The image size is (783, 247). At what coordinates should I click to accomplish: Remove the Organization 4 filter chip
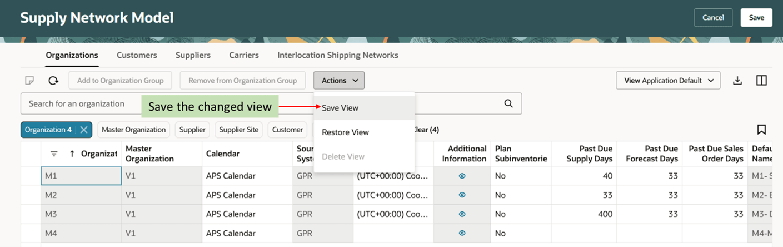tap(84, 130)
